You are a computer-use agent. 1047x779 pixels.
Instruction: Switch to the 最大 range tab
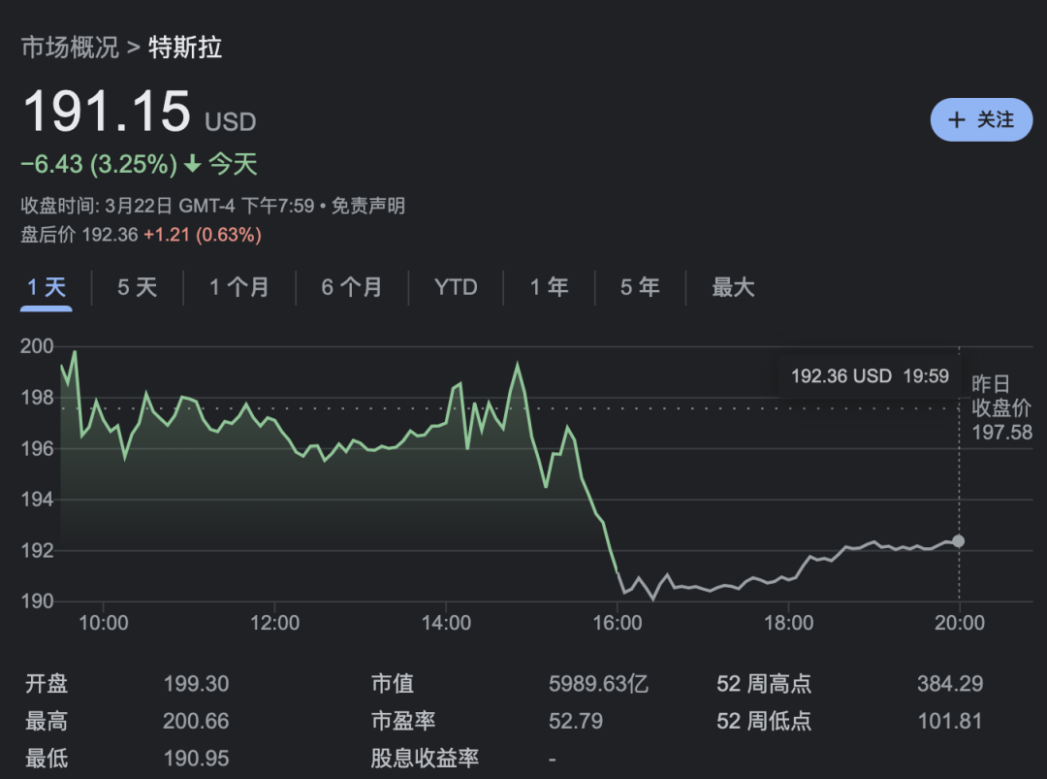[x=733, y=287]
